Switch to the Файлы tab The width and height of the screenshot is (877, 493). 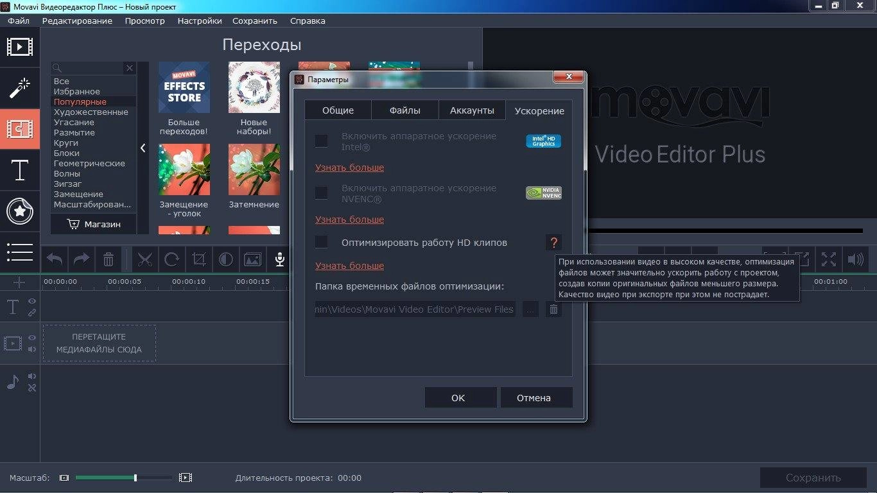(405, 110)
